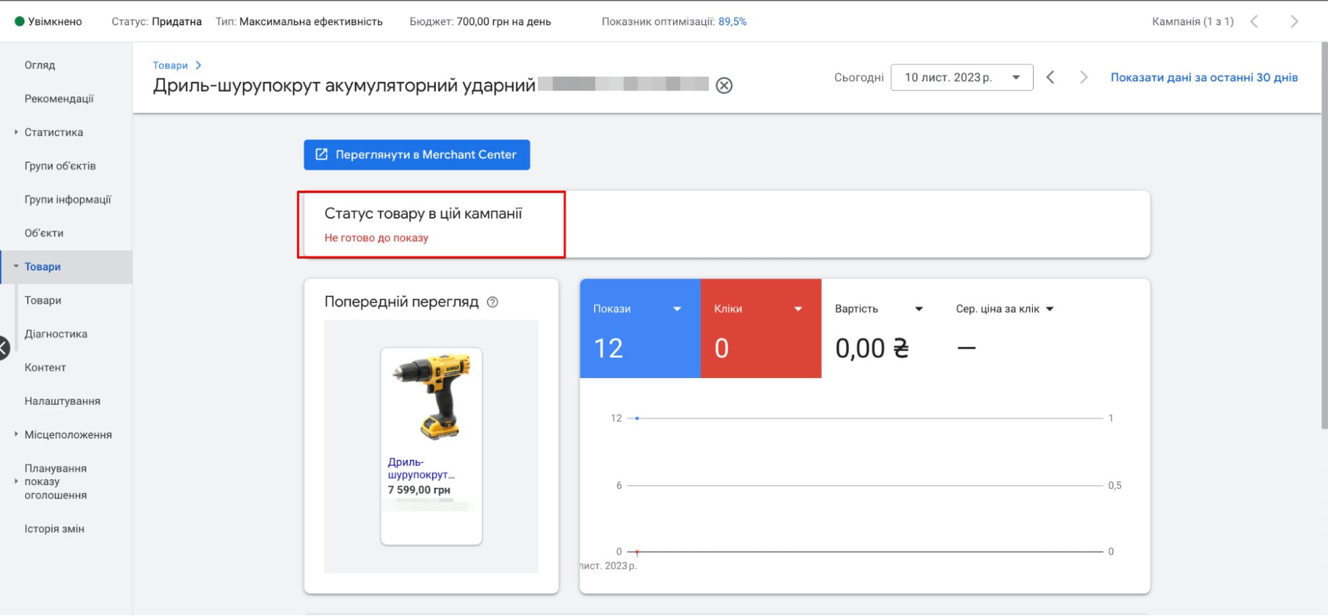Click Показати дані за останні 30 днів link
This screenshot has height=616, width=1328.
pyautogui.click(x=1203, y=77)
